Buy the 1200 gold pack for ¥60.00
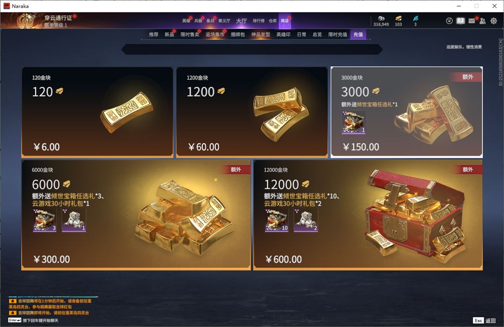504x327 pixels. tap(252, 112)
